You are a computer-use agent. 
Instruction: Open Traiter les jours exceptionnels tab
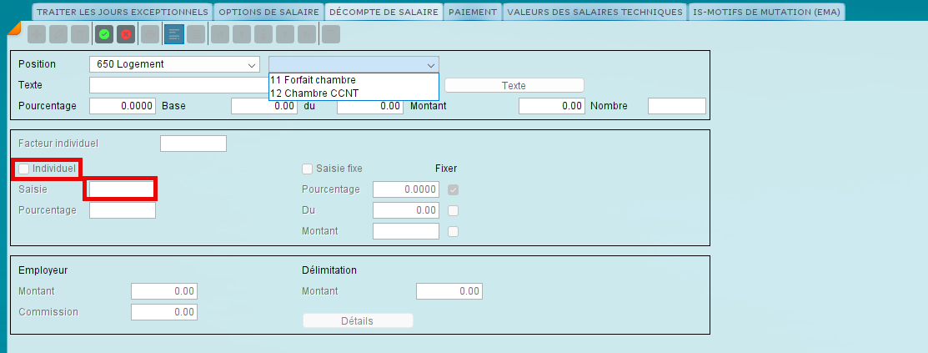122,12
